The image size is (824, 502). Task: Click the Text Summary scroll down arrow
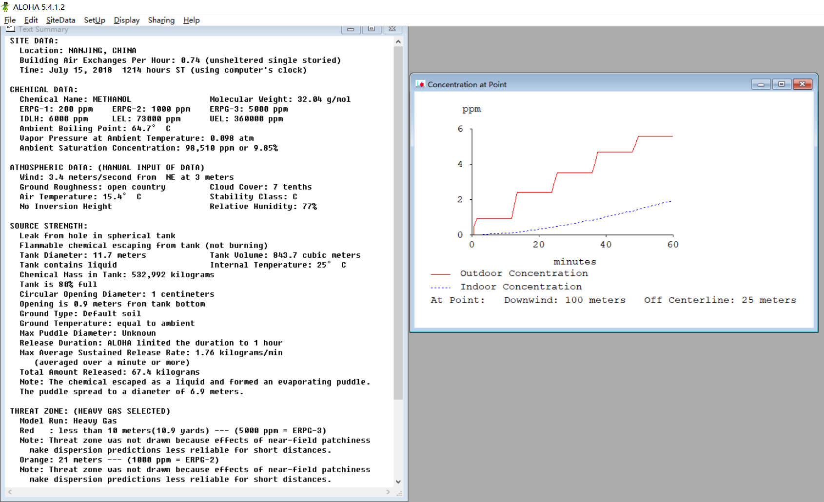tap(398, 482)
